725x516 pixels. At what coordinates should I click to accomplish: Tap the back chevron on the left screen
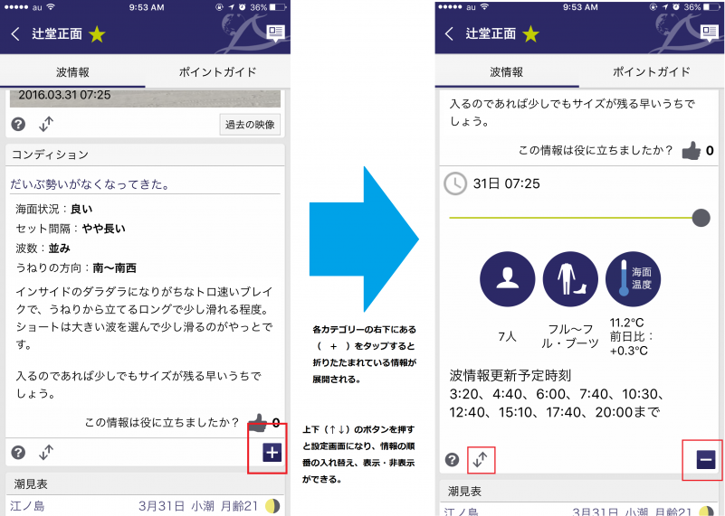tap(14, 34)
